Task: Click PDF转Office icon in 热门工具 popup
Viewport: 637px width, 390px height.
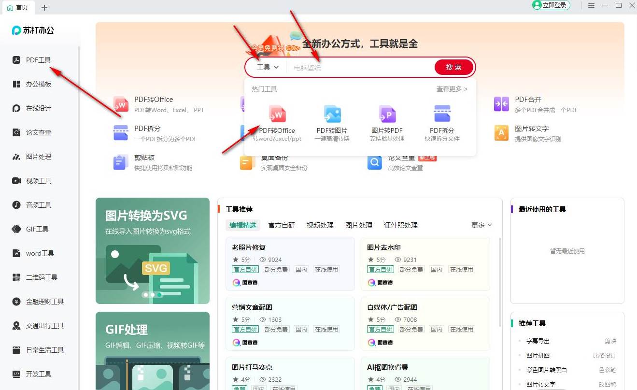Action: pos(277,114)
